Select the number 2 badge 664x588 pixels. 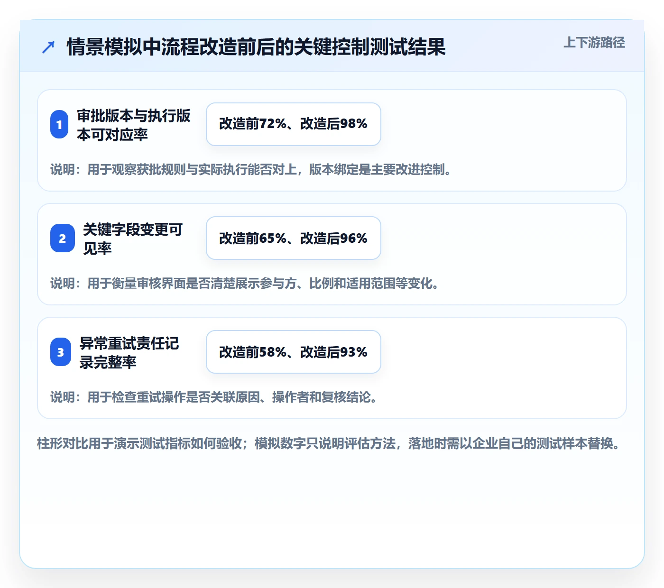click(63, 238)
